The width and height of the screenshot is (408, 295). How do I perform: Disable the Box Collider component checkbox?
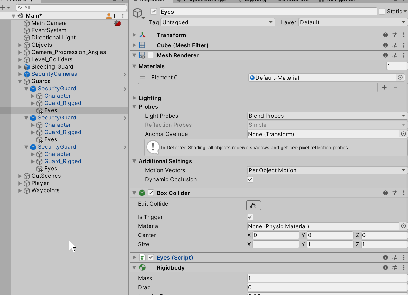click(x=151, y=193)
